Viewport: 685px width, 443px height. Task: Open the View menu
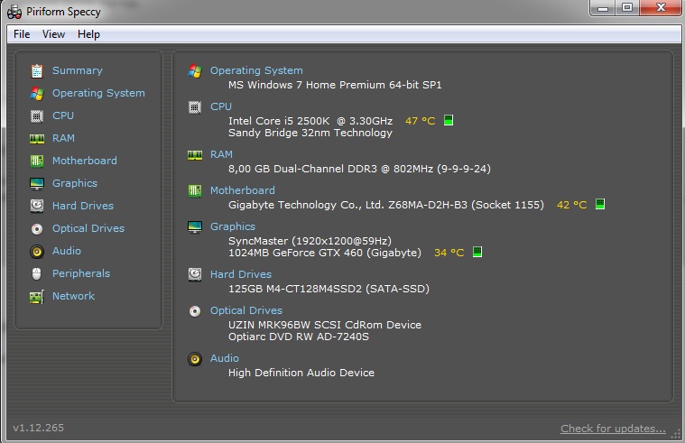[x=53, y=34]
